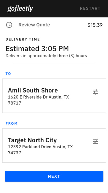Click the FROM section label
The image size is (108, 193).
11,123
